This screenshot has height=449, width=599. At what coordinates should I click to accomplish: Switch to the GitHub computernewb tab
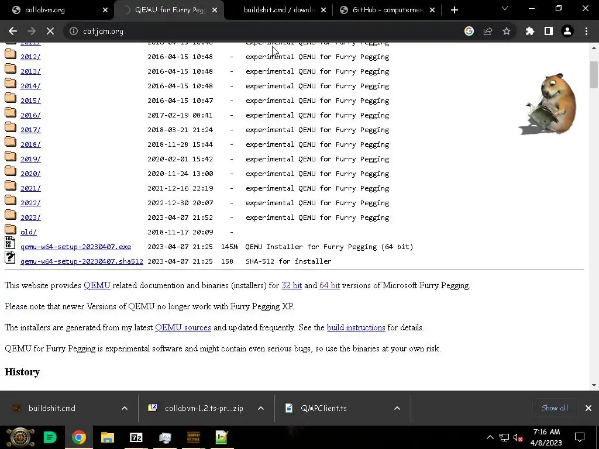[x=387, y=10]
